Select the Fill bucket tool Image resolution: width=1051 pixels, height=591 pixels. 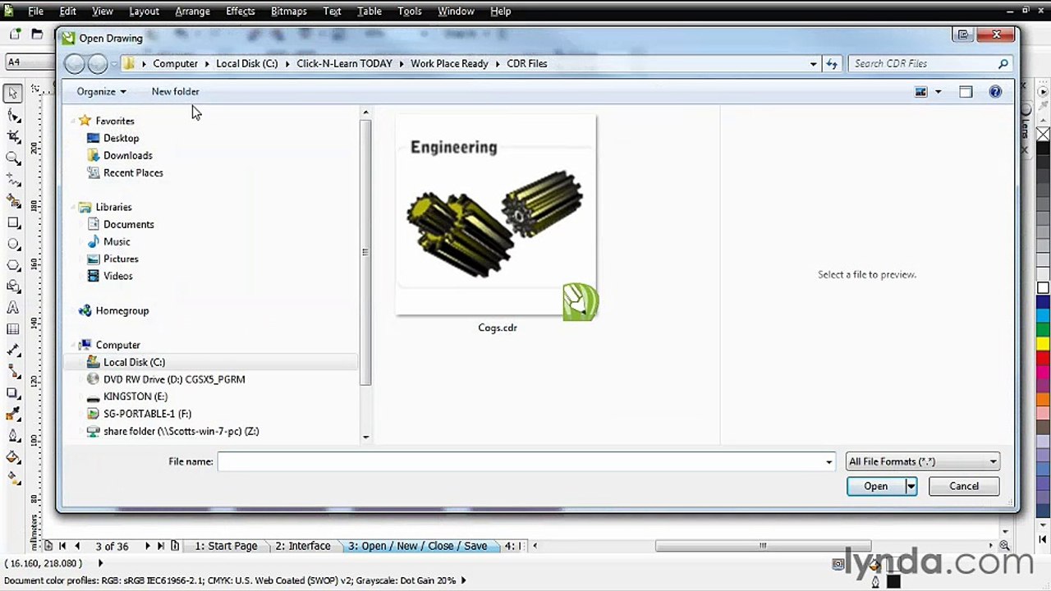click(13, 457)
